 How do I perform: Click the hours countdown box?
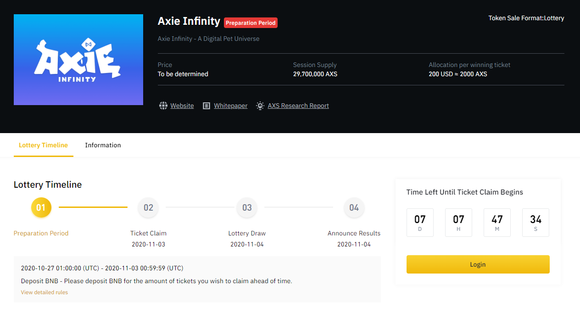(x=458, y=223)
